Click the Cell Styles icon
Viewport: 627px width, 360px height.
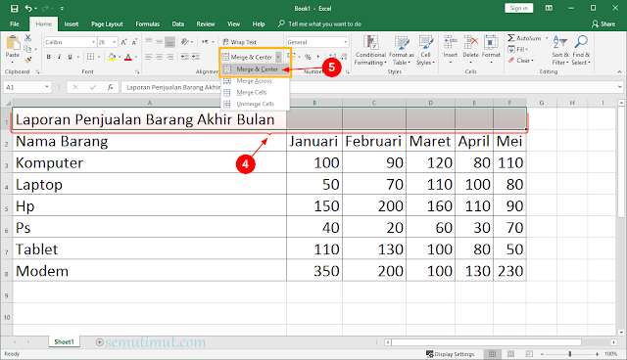point(426,43)
